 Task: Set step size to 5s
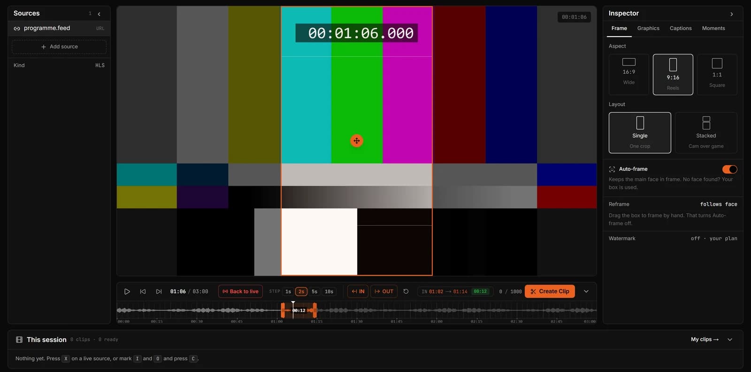click(314, 292)
